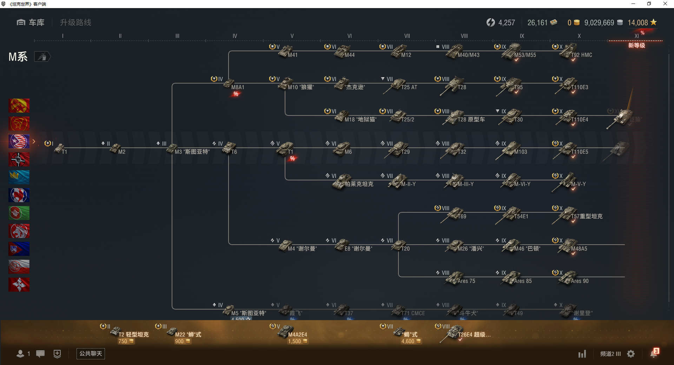
Task: Toggle the premium tank view next to M系
Action: tap(42, 57)
